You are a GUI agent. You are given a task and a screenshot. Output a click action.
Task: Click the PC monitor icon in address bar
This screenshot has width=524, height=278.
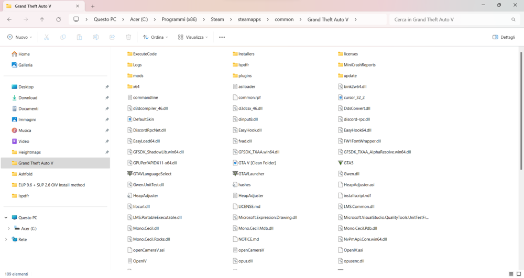coord(76,19)
